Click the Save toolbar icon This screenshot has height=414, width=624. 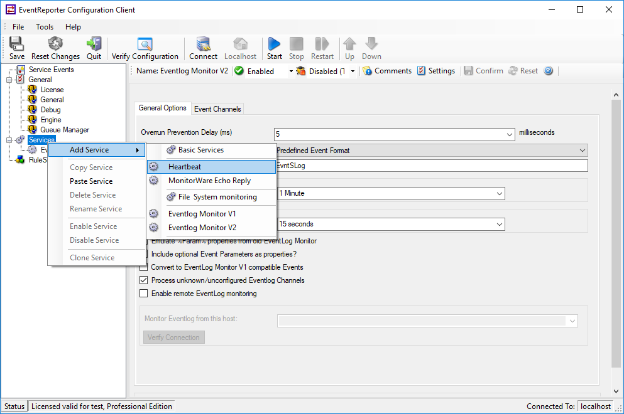pyautogui.click(x=17, y=44)
